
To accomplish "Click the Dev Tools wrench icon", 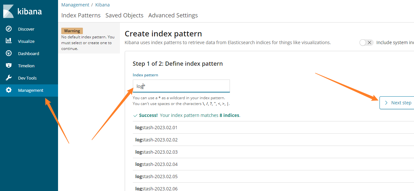I will coord(9,78).
